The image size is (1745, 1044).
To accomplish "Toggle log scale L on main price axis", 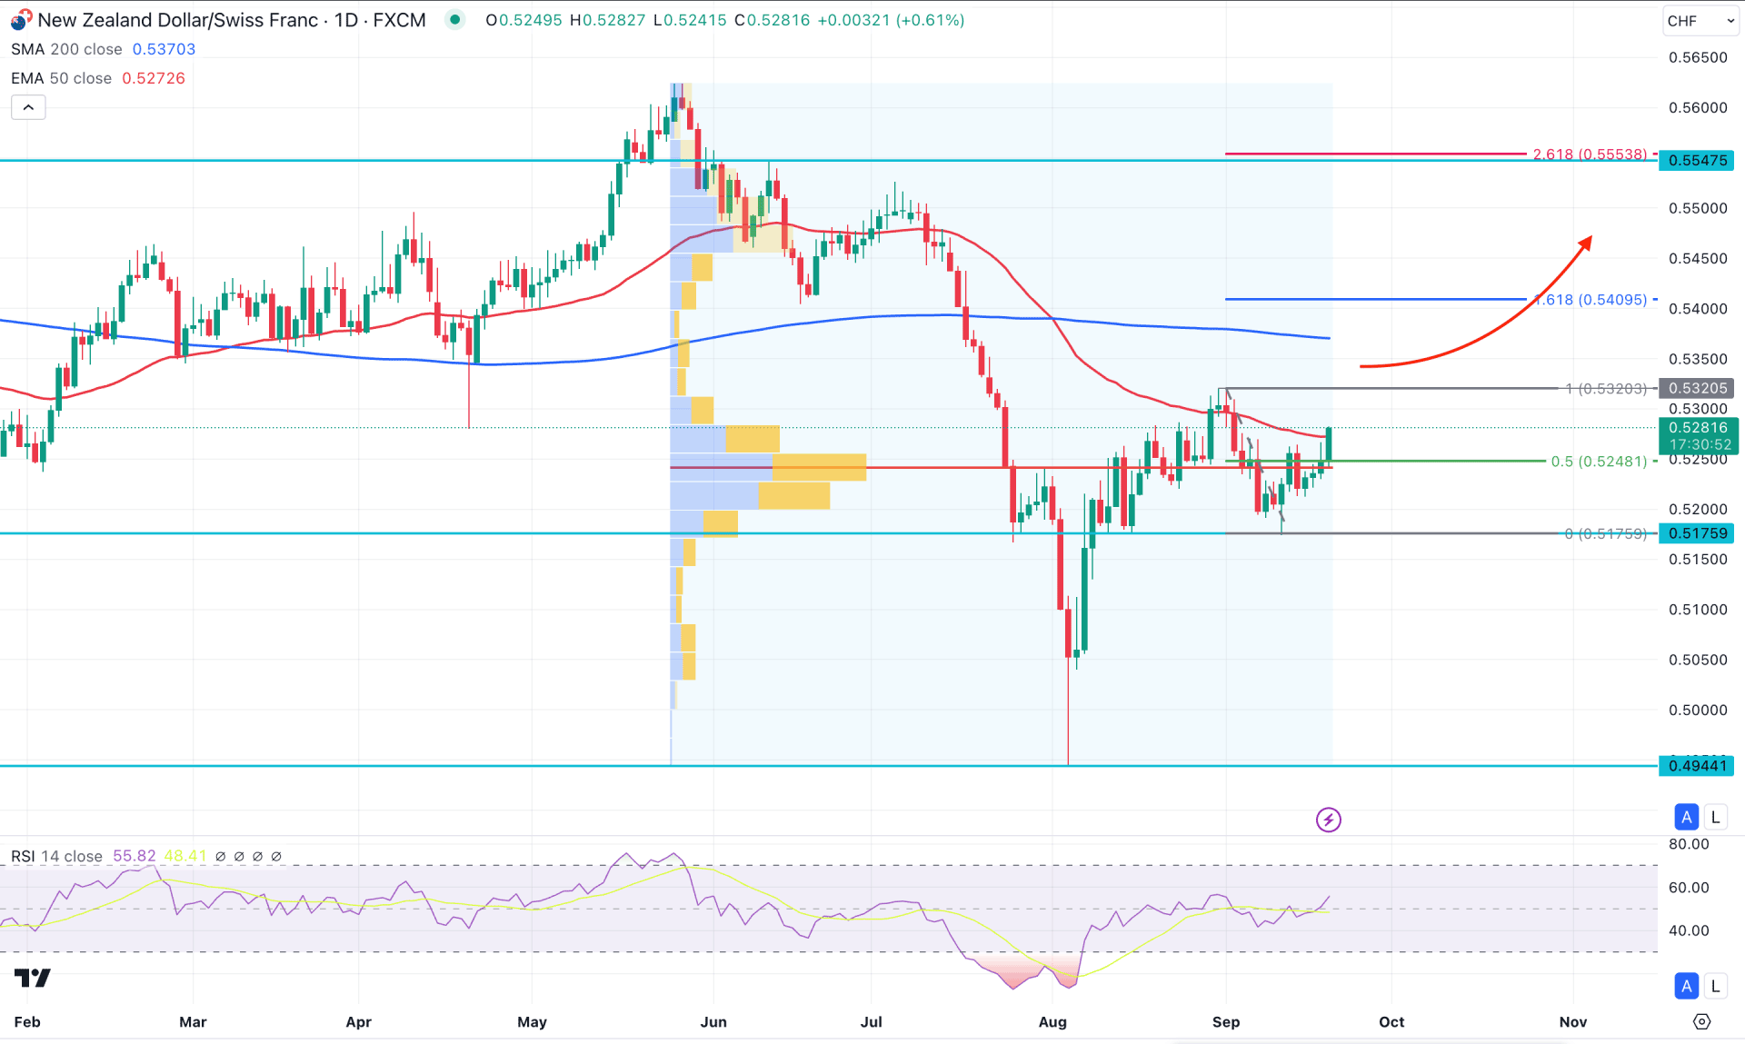I will coord(1715,817).
